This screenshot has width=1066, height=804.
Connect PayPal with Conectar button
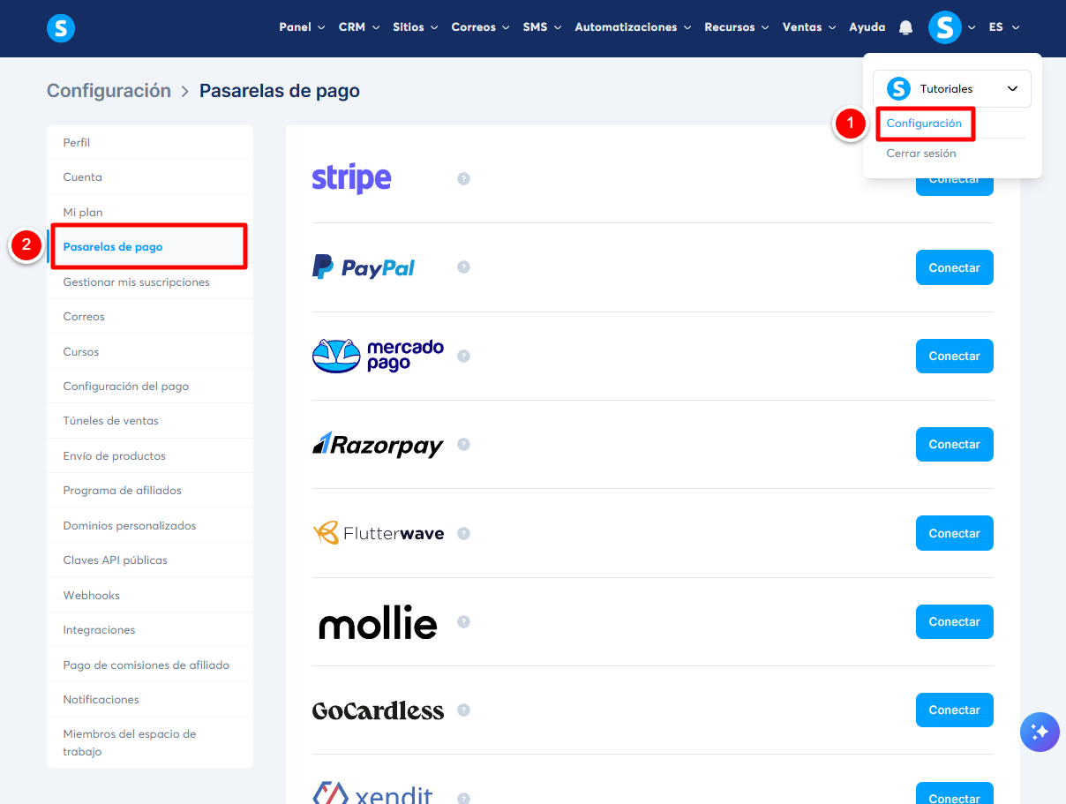[955, 267]
